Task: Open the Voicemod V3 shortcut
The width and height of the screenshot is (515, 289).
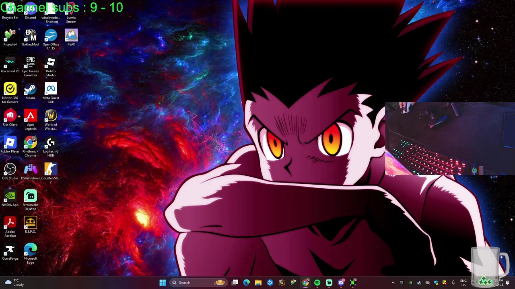Action: (x=10, y=65)
